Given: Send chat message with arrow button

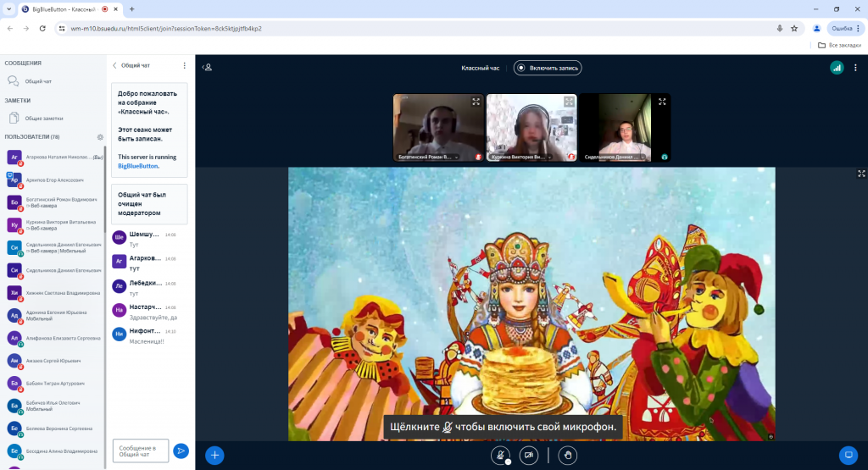Looking at the screenshot, I should pos(181,451).
